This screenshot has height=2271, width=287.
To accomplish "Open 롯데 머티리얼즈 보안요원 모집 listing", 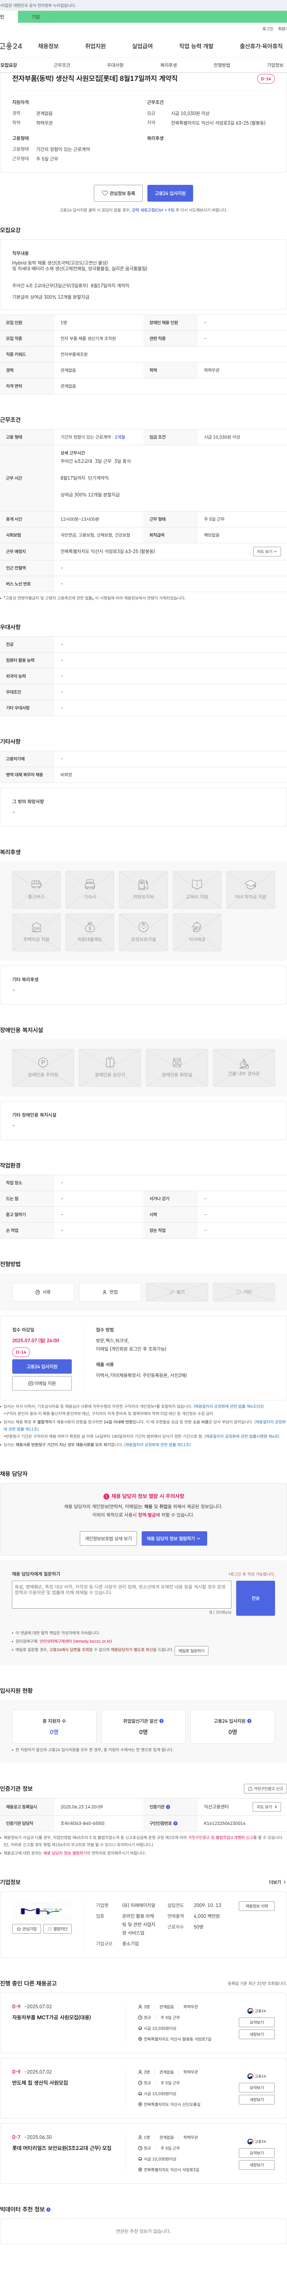I will (62, 2148).
